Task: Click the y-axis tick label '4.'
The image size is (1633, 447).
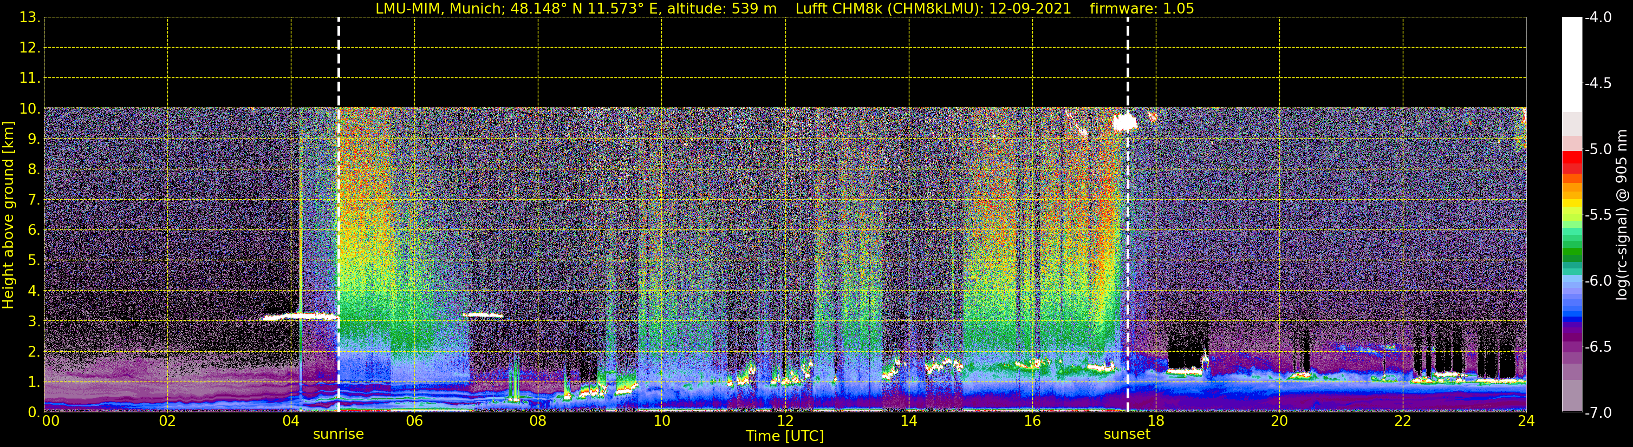Action: pyautogui.click(x=34, y=291)
